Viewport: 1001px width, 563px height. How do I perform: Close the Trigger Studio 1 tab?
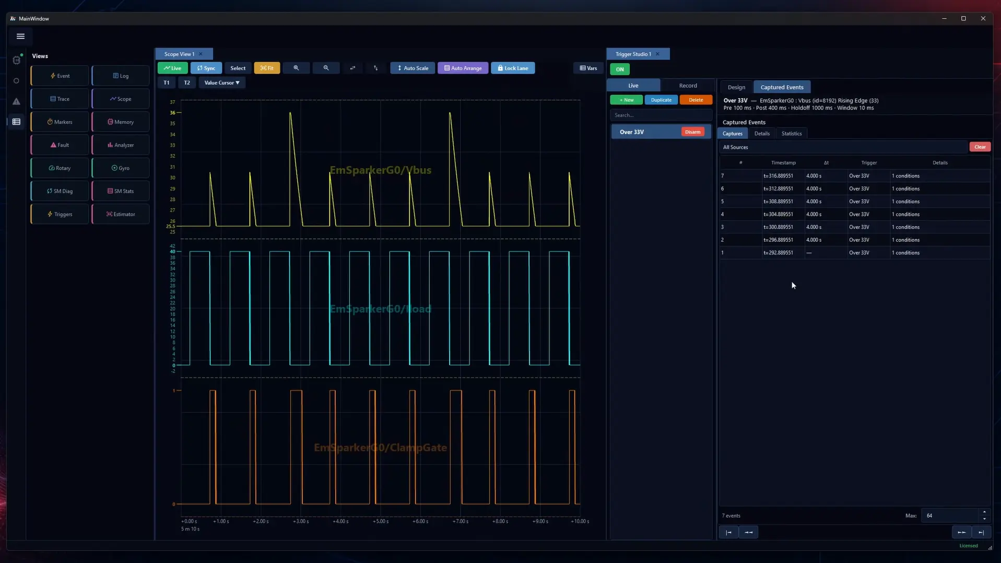click(657, 54)
